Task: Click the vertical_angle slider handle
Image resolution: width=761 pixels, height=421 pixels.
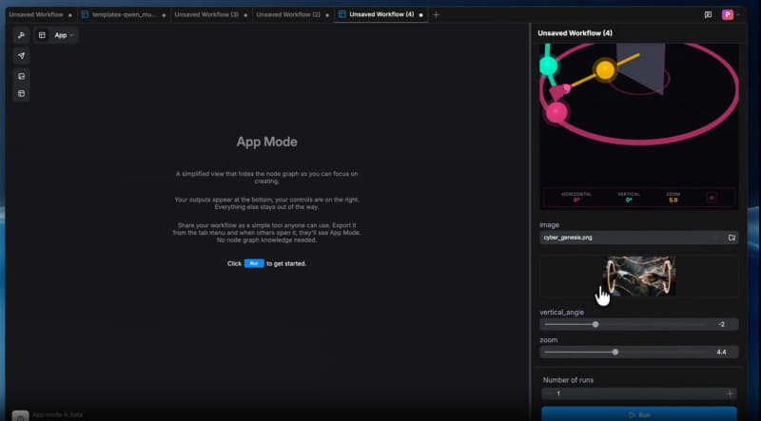Action: click(x=595, y=324)
